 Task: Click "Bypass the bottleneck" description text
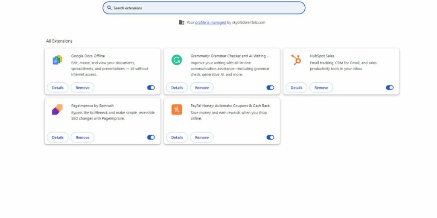click(x=113, y=116)
